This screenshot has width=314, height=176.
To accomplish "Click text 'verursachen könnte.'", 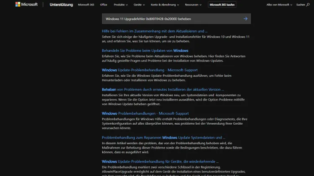I will pyautogui.click(x=116, y=128).
